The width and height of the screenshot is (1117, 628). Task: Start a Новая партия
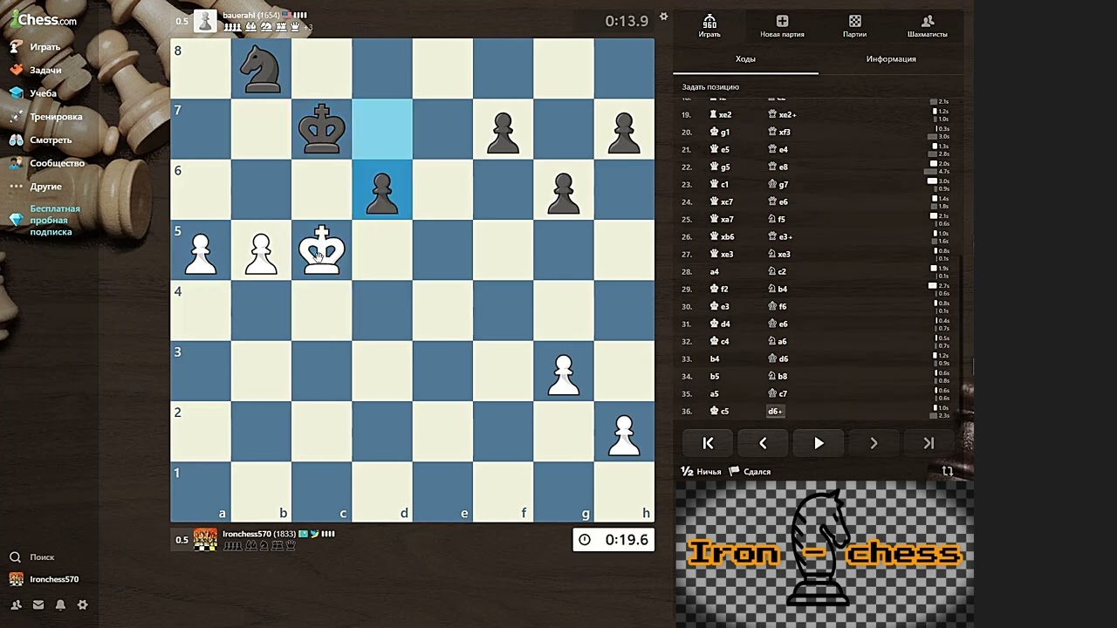point(782,26)
